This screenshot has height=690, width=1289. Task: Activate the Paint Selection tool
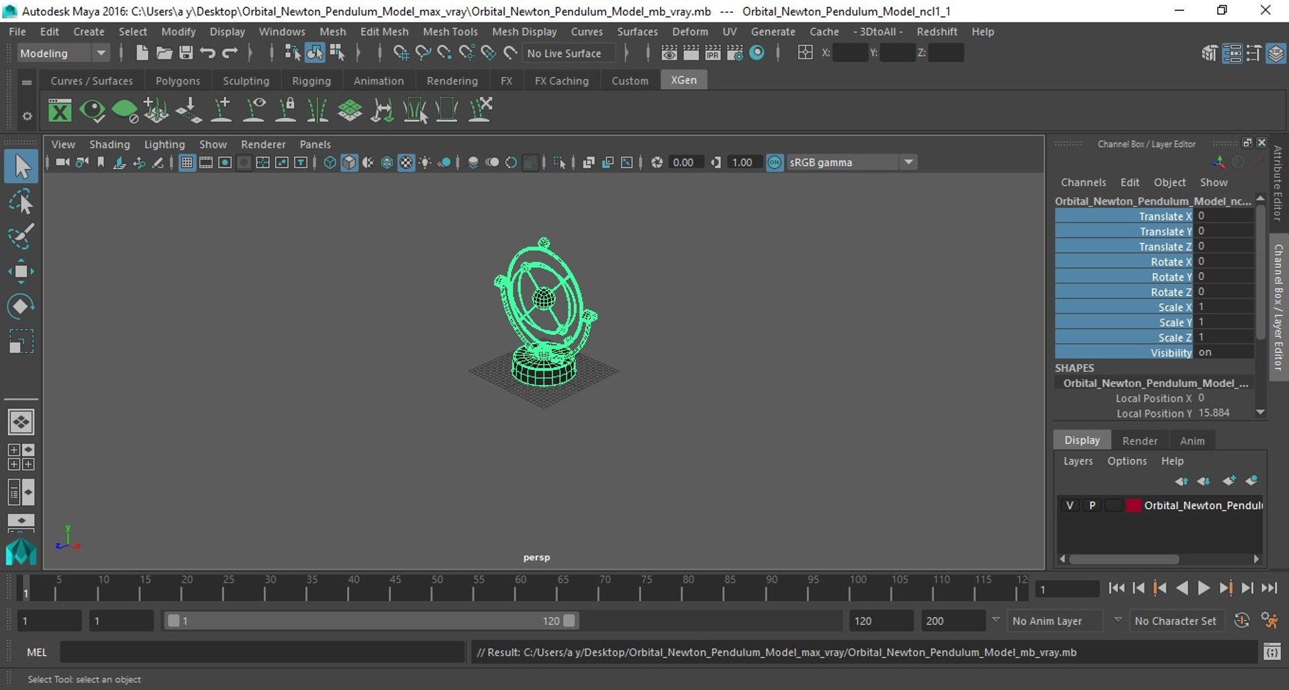tap(21, 236)
